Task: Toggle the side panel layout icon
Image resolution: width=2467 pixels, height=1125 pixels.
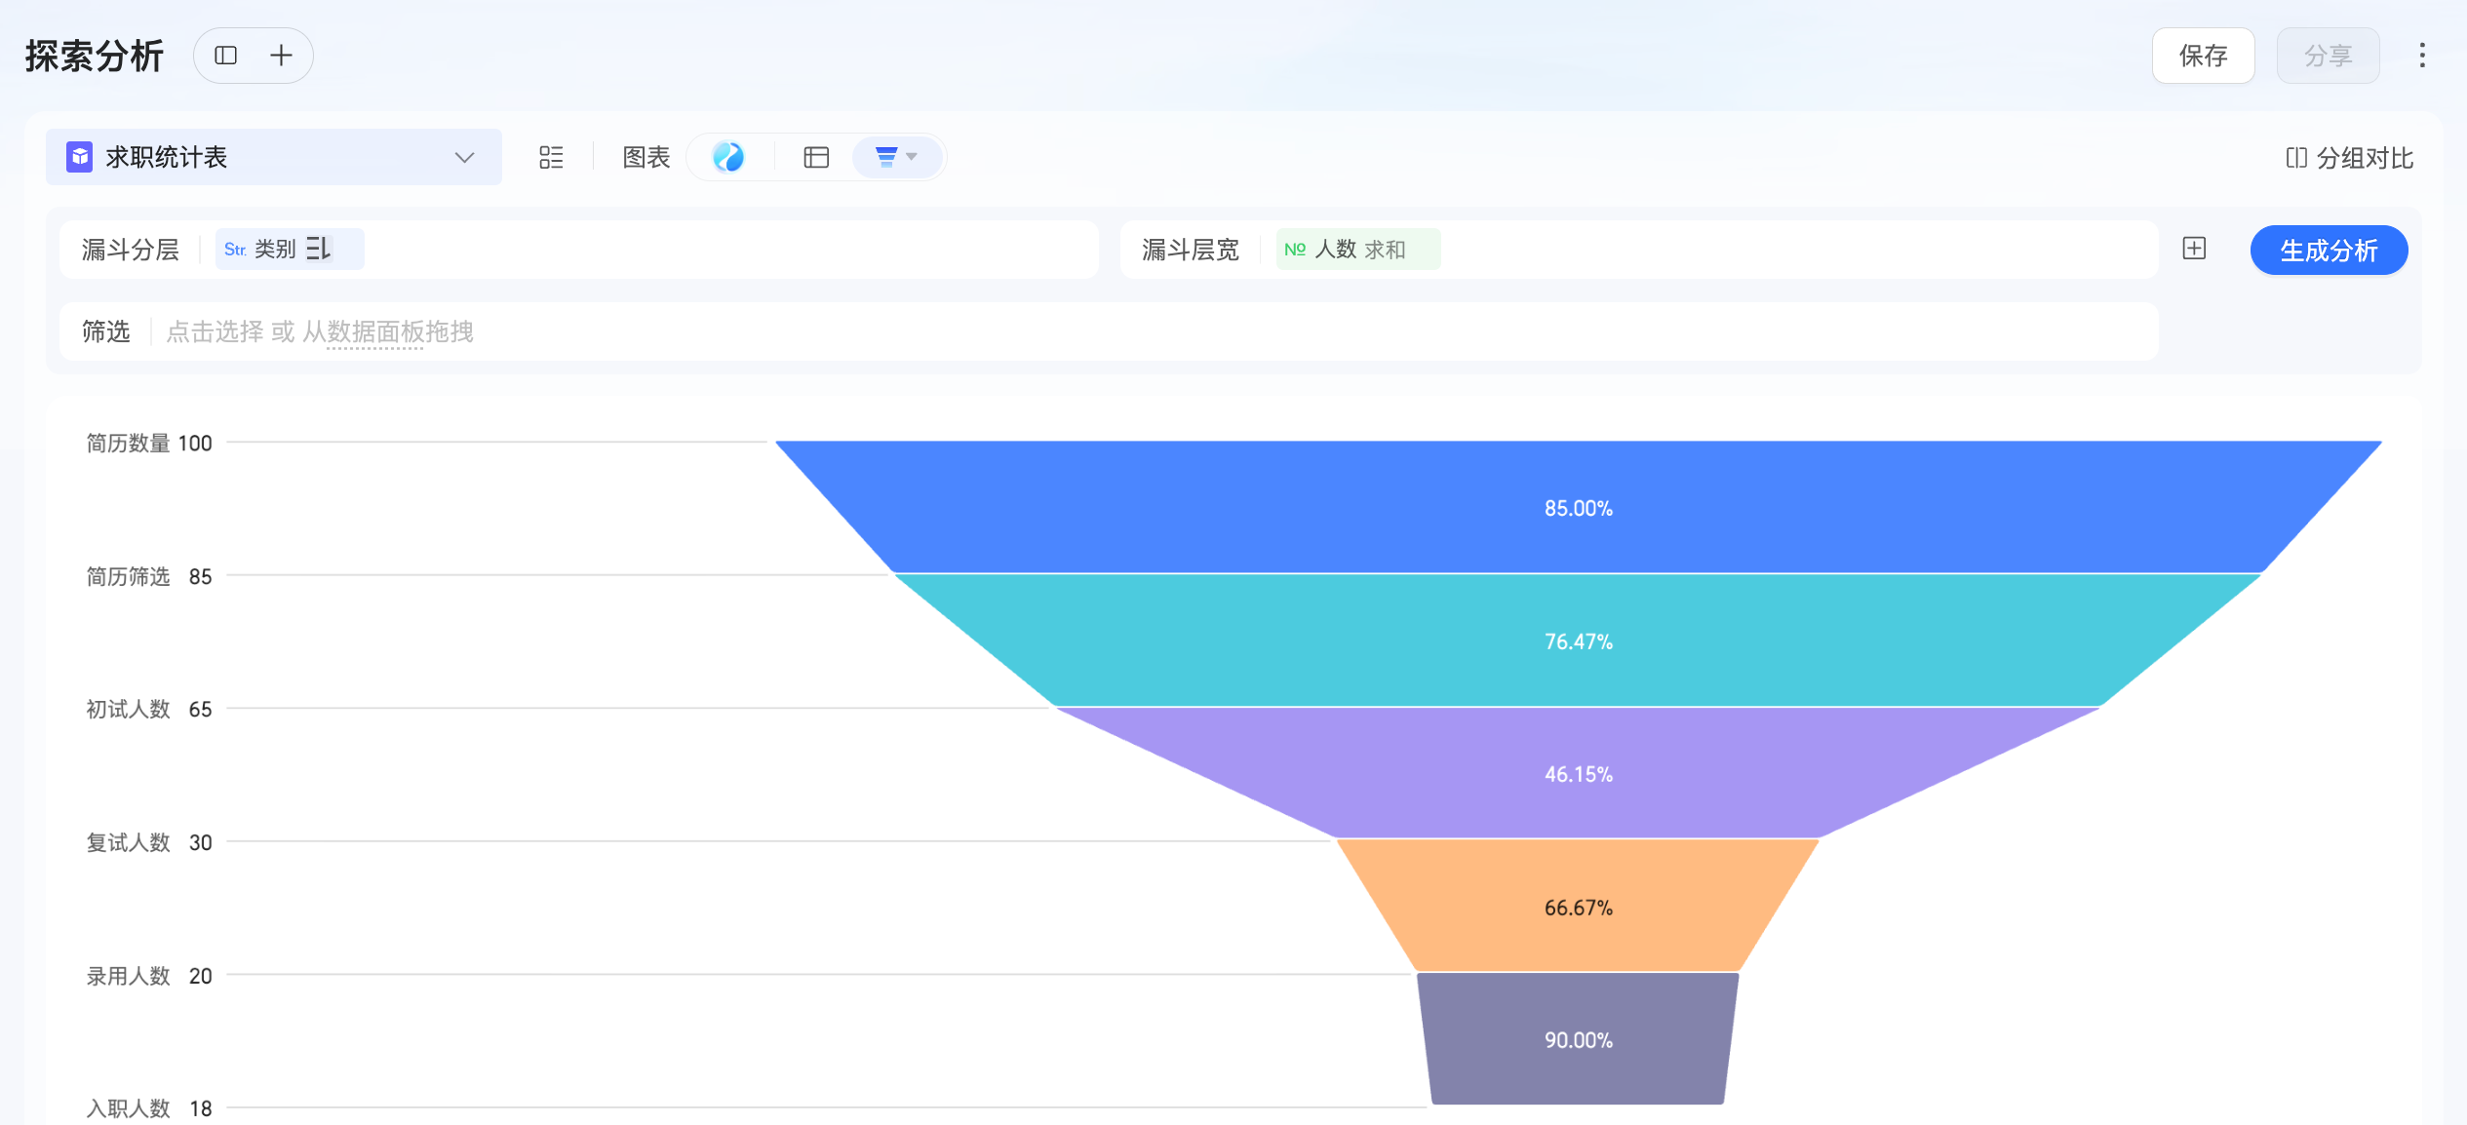Action: pyautogui.click(x=225, y=56)
